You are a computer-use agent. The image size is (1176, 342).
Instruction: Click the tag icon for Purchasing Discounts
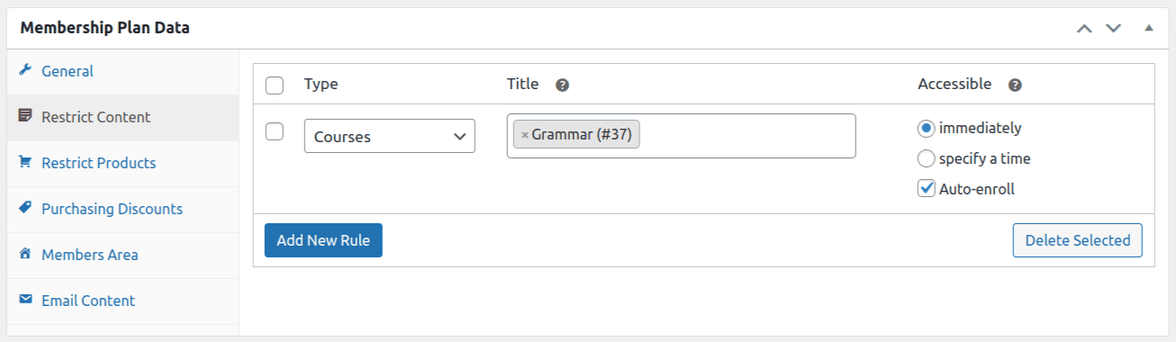(25, 208)
